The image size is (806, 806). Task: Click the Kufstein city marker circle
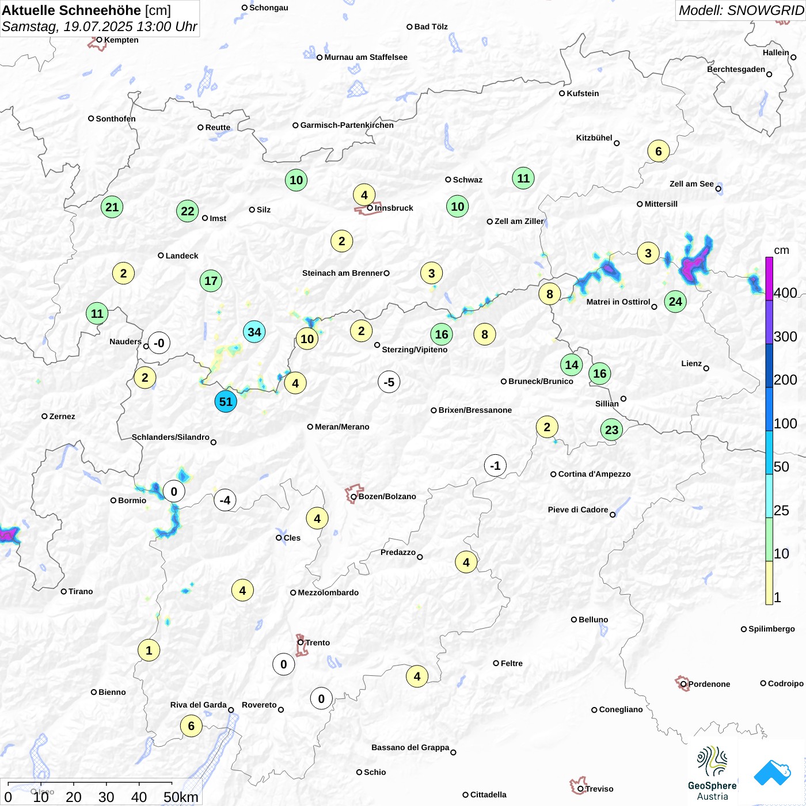click(562, 93)
